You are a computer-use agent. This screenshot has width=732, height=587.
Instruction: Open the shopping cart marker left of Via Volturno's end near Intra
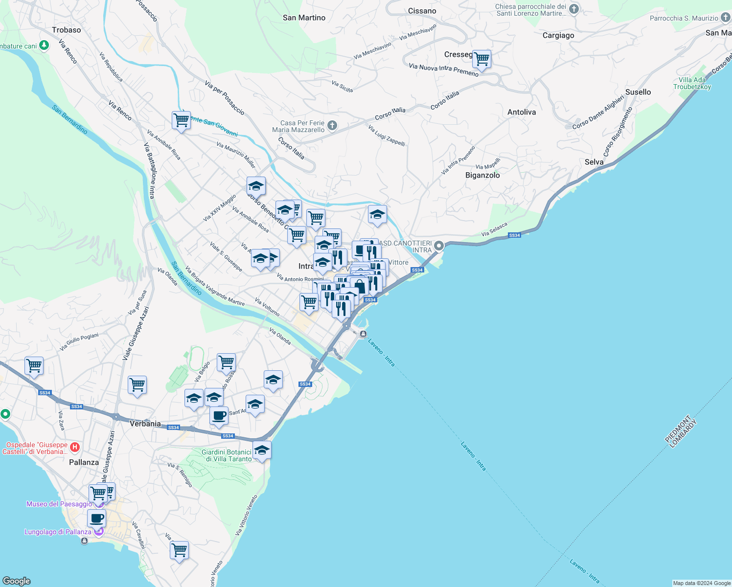tap(309, 302)
